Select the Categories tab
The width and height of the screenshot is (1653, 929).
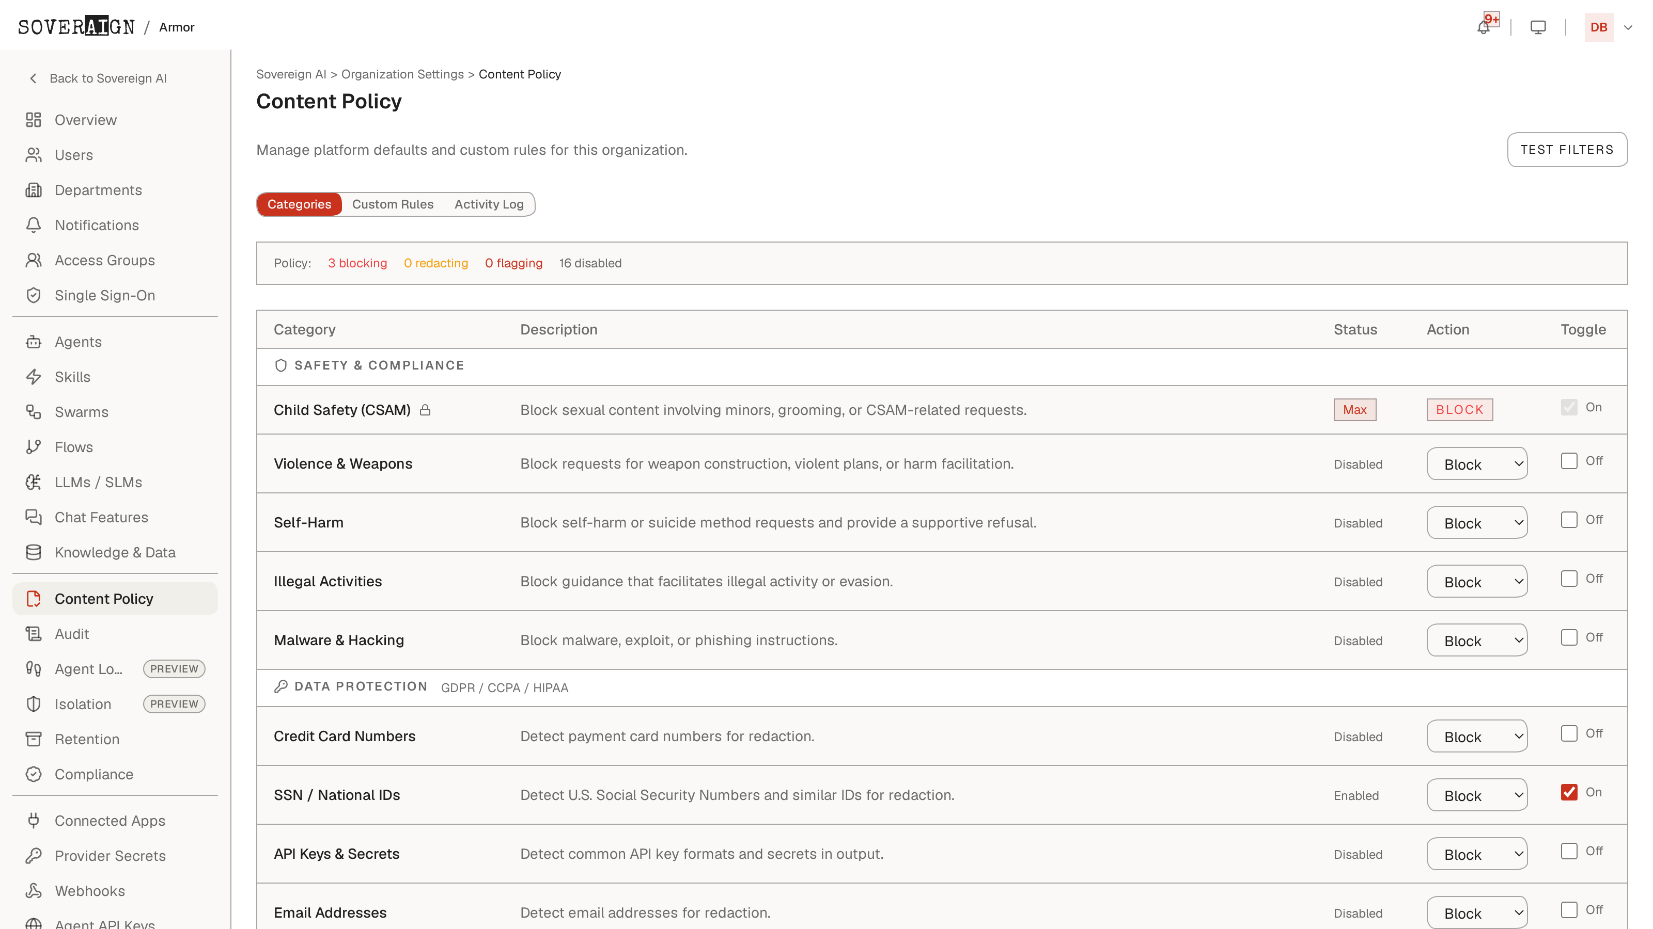[299, 204]
